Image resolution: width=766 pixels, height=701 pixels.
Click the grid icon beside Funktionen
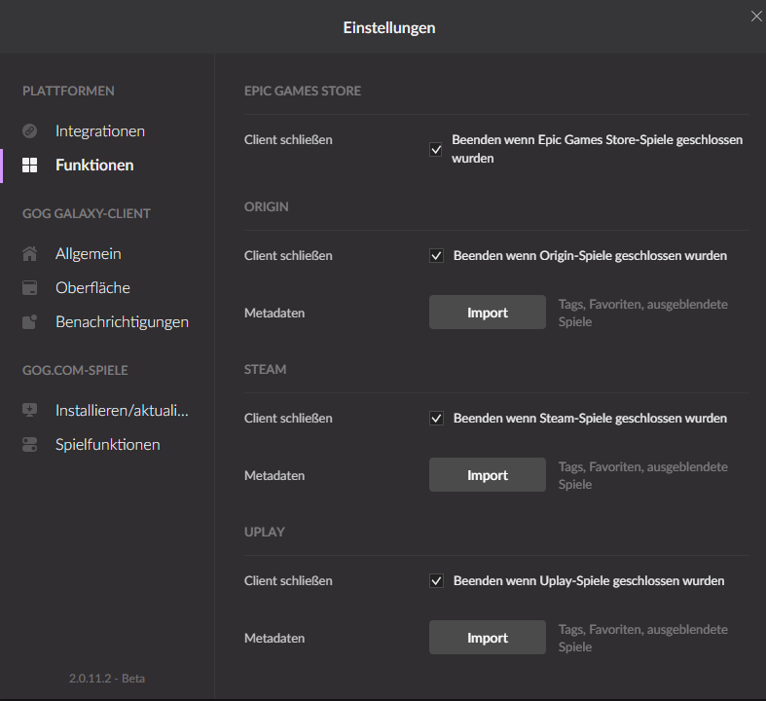tap(30, 166)
